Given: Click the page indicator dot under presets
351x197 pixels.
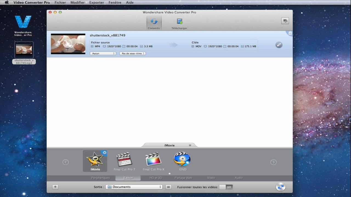Looking at the screenshot, I should tap(169, 173).
